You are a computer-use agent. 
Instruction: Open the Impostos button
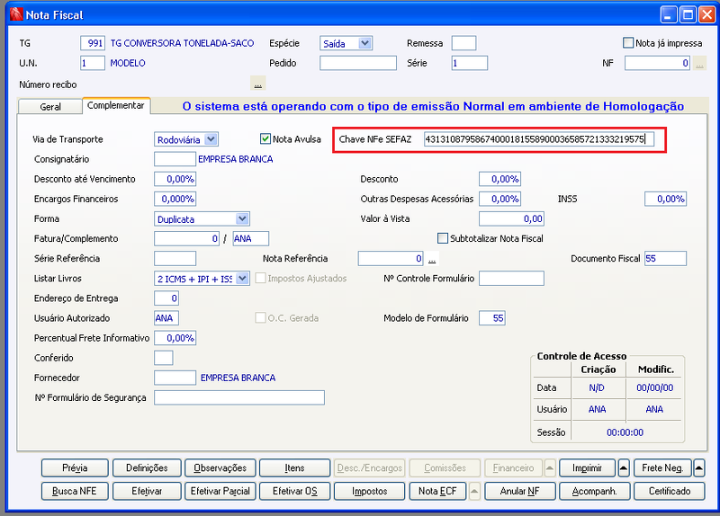click(x=370, y=491)
